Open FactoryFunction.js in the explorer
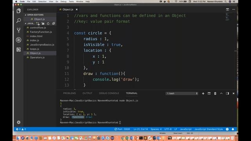Screen dimensions: 251x141 (x=41, y=32)
